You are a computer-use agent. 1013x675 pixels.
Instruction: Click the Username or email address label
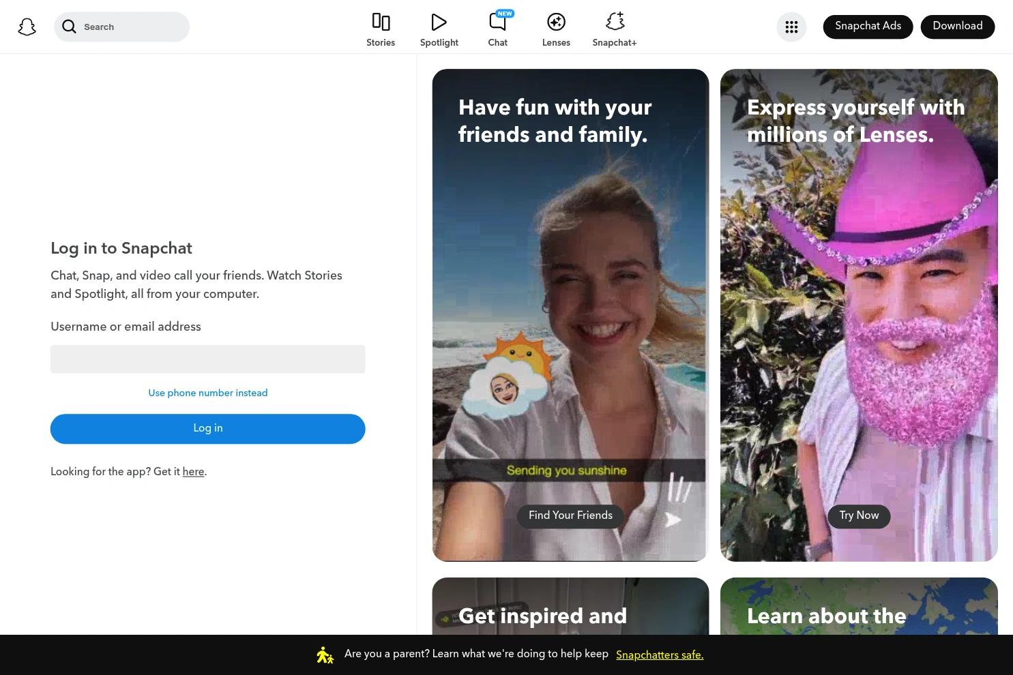[x=126, y=327]
